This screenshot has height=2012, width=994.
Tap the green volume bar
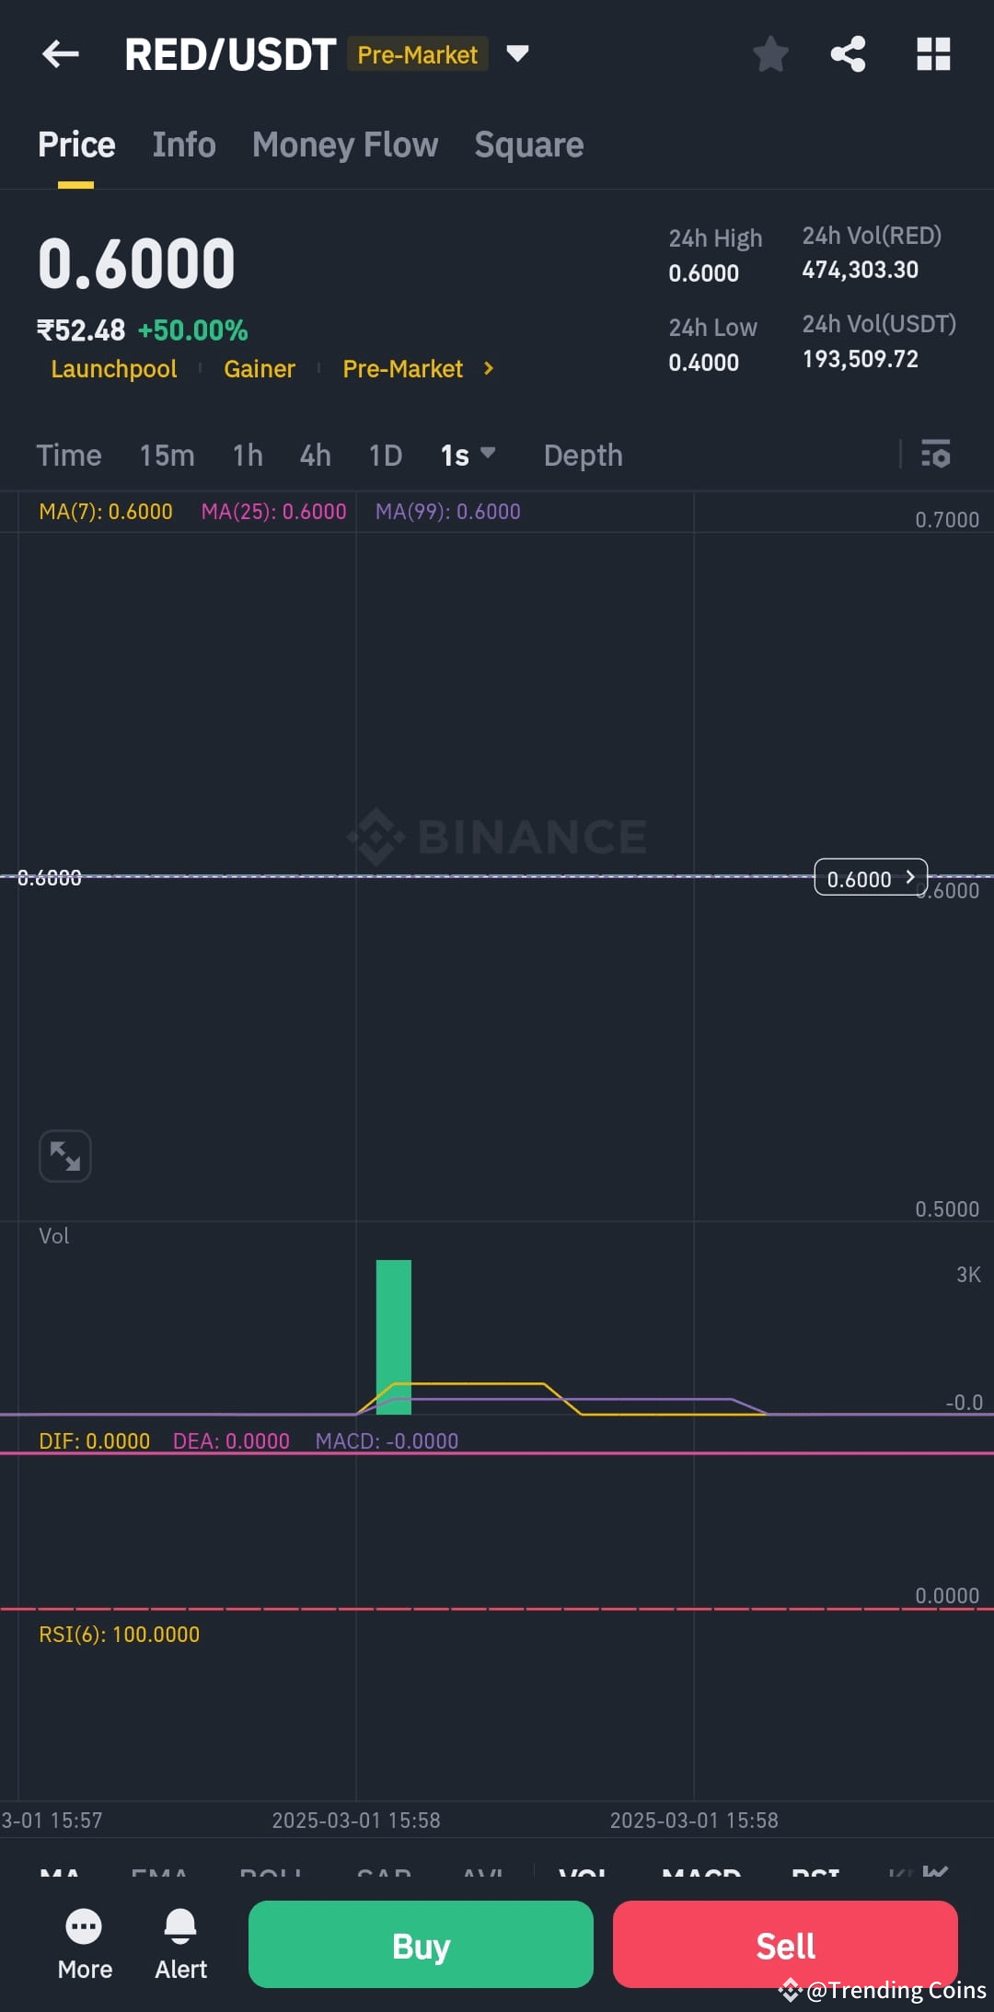(x=394, y=1336)
